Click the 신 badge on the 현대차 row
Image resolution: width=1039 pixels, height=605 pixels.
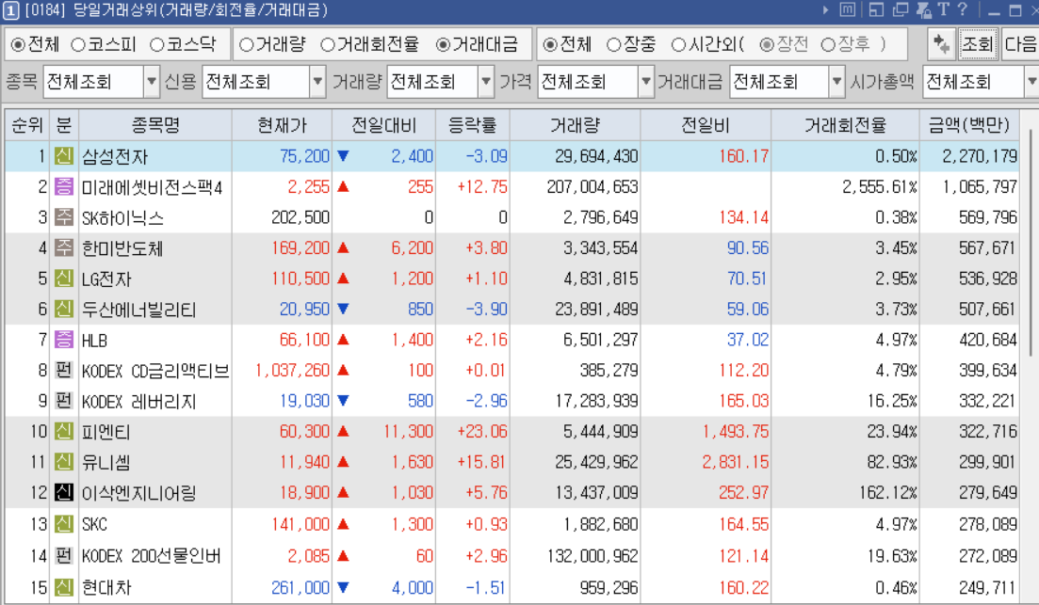pos(64,587)
